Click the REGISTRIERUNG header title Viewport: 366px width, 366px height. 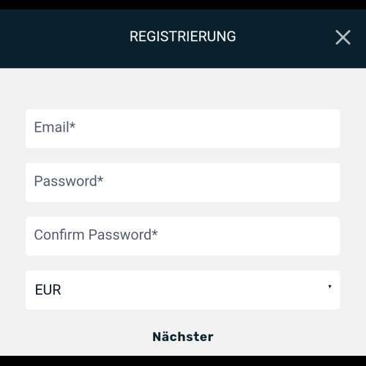[182, 37]
